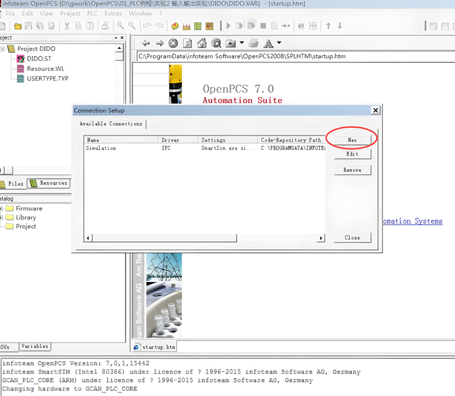Click the search icon in browser toolbar
This screenshot has width=455, height=396.
(x=216, y=43)
